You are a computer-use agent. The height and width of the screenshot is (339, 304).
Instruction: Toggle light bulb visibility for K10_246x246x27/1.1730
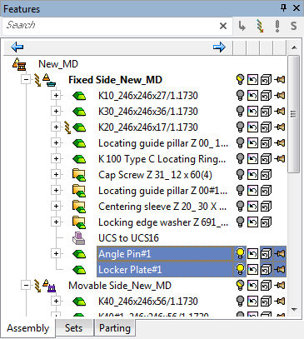tap(240, 96)
